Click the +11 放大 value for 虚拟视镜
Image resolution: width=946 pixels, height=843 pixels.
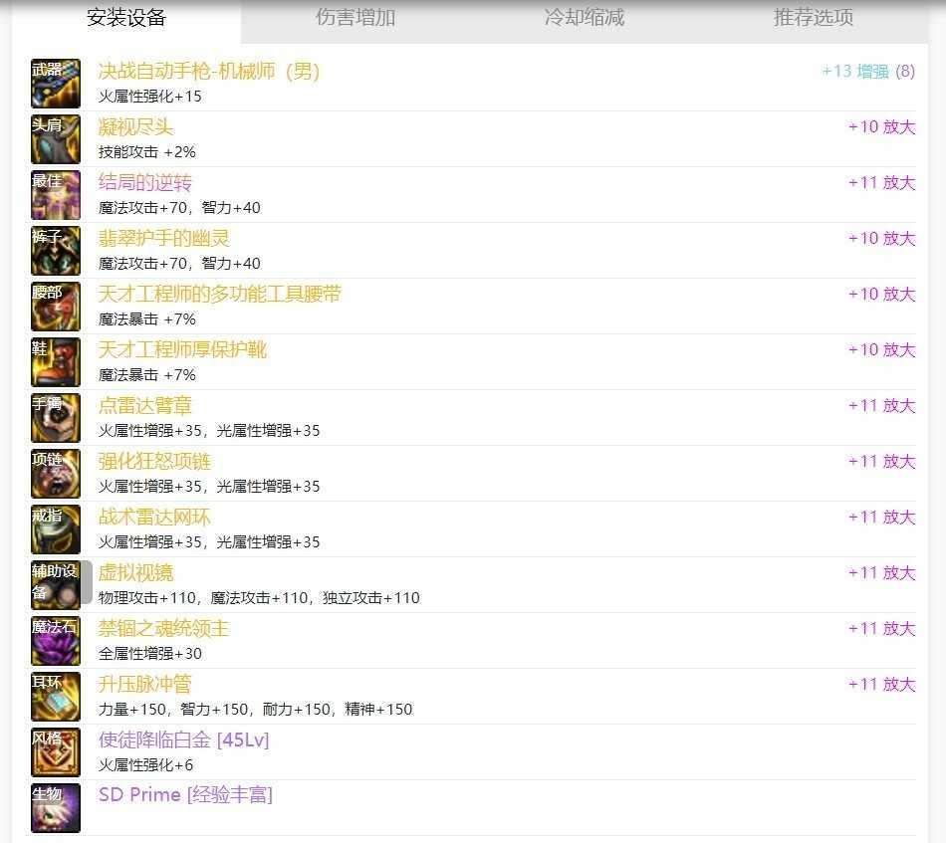pyautogui.click(x=881, y=572)
